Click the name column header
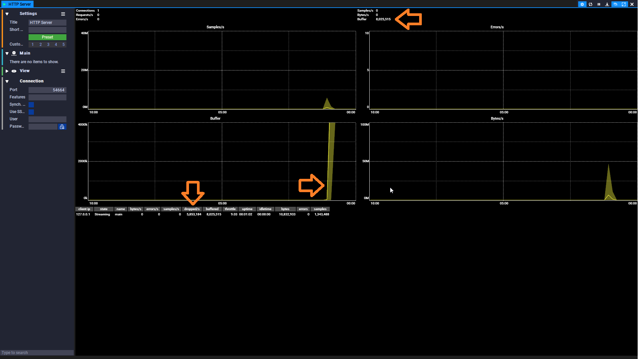 click(x=121, y=209)
